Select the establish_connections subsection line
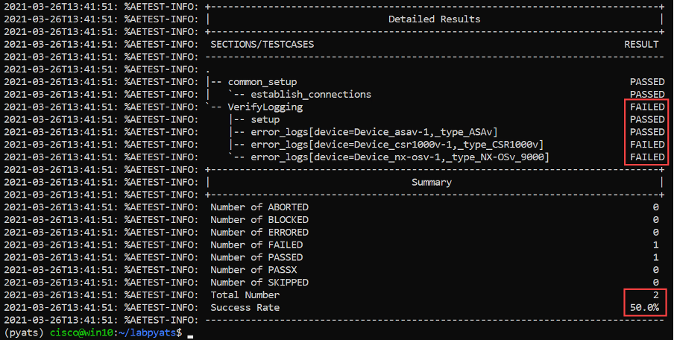674x340 pixels. (x=311, y=95)
